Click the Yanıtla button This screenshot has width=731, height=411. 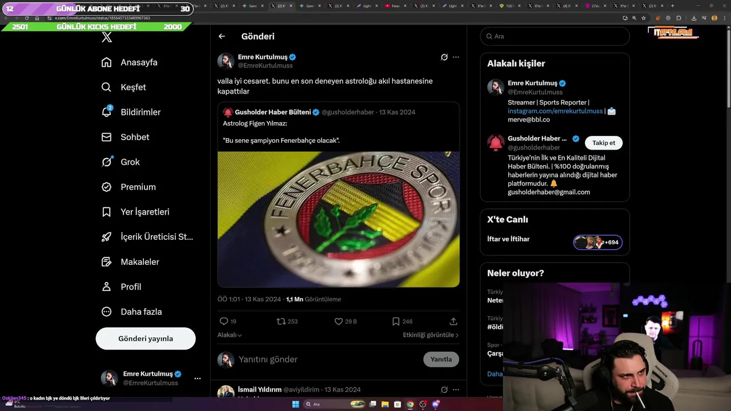[x=441, y=359]
